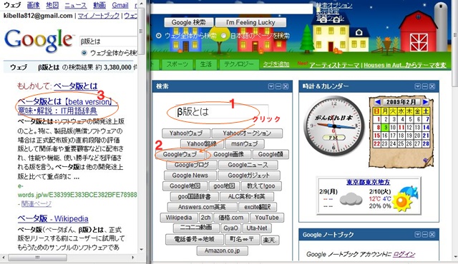The image size is (458, 264).
Task: Click the Googleガジェット button
Action: coord(249,176)
